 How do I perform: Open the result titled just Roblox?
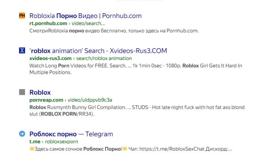click(x=40, y=92)
